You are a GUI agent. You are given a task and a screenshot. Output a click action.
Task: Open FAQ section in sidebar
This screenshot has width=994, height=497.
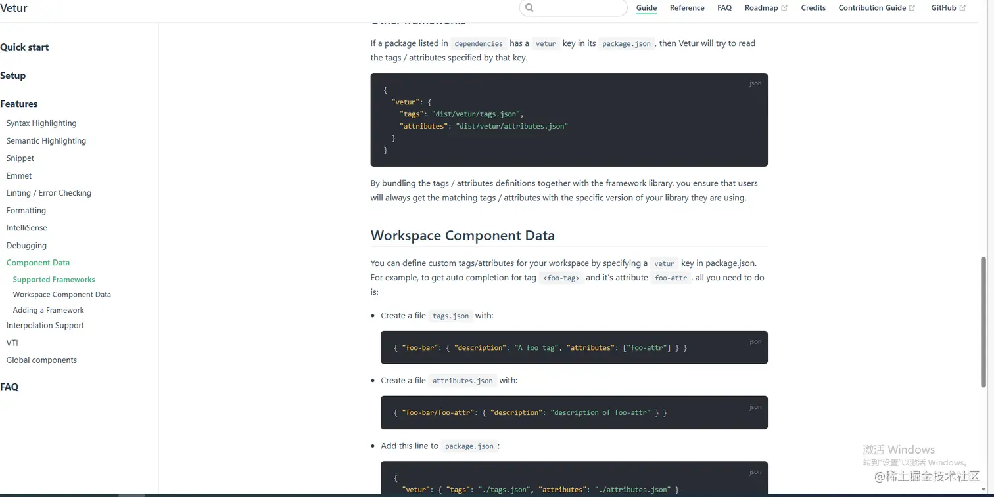pyautogui.click(x=9, y=387)
